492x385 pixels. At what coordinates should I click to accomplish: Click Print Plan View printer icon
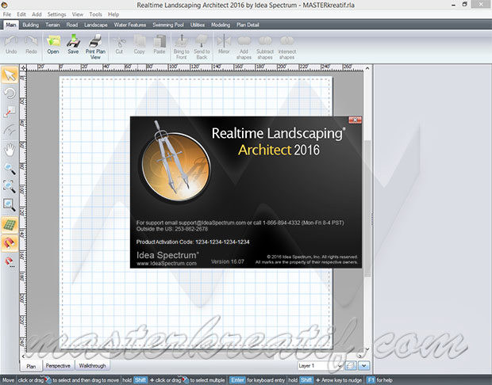click(x=95, y=47)
